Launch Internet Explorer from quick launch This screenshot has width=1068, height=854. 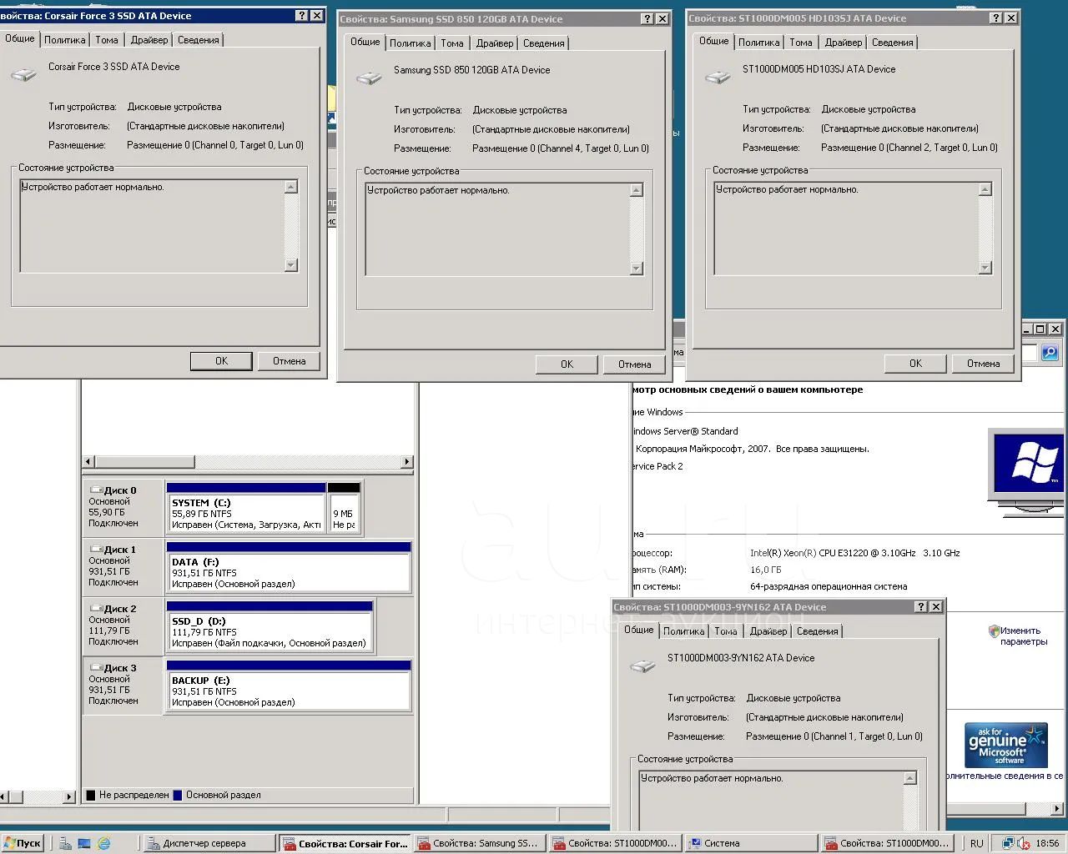pos(103,843)
